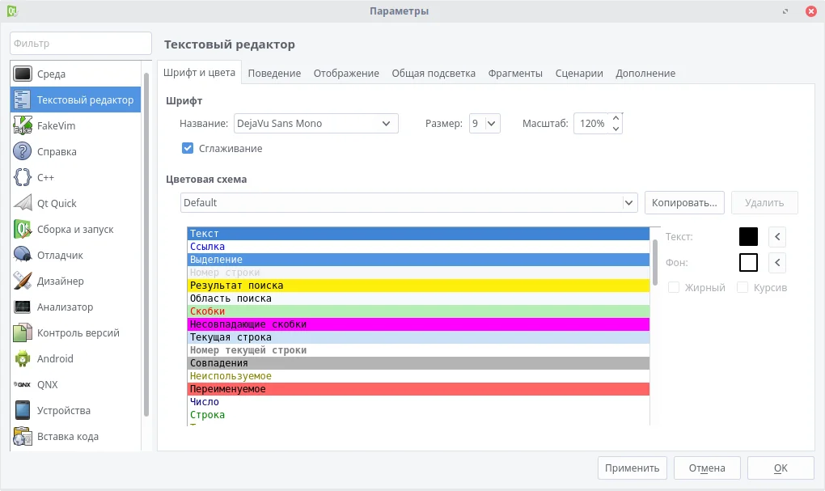The width and height of the screenshot is (825, 491).
Task: Open the Qt Quick category icon
Action: (x=23, y=203)
